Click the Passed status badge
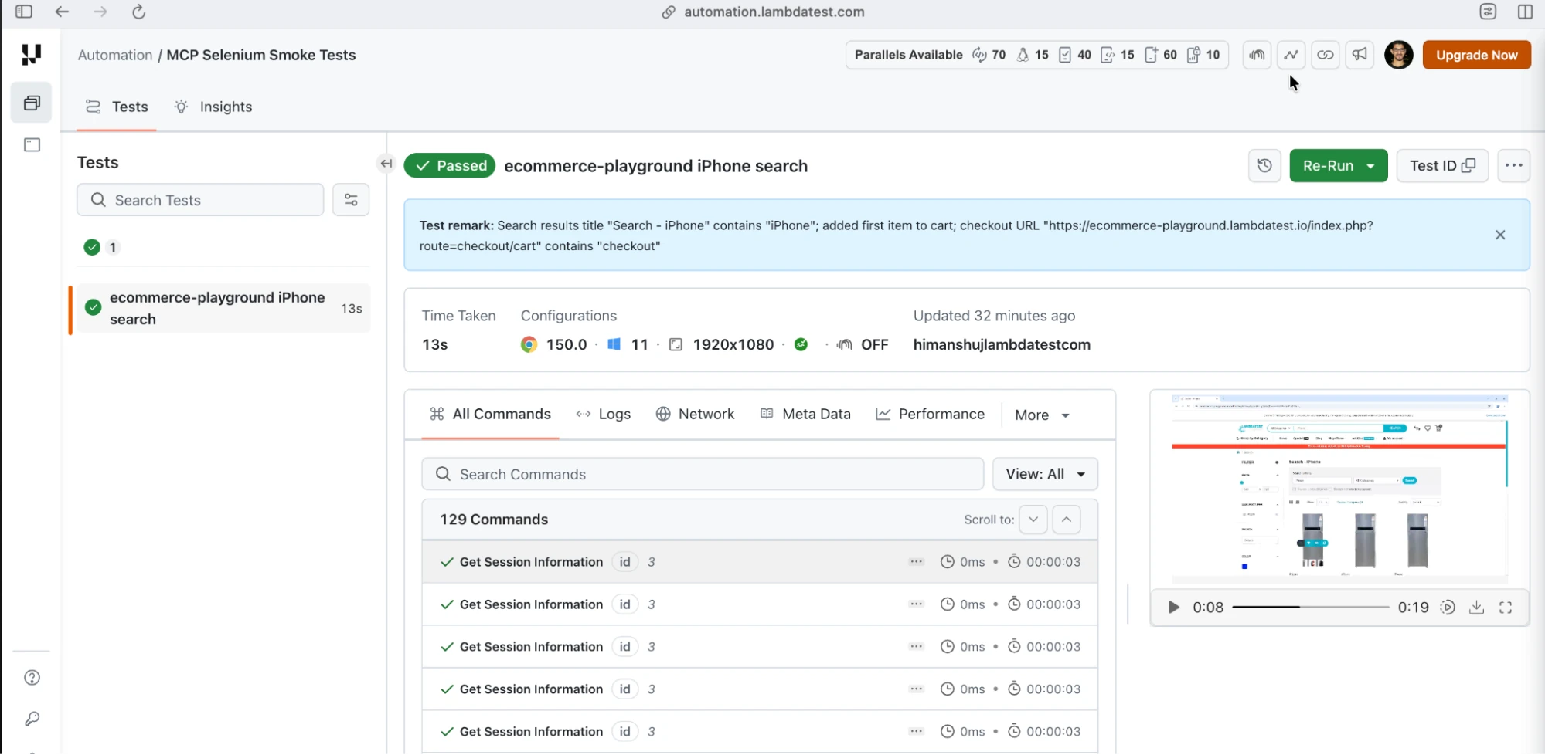 click(x=450, y=166)
